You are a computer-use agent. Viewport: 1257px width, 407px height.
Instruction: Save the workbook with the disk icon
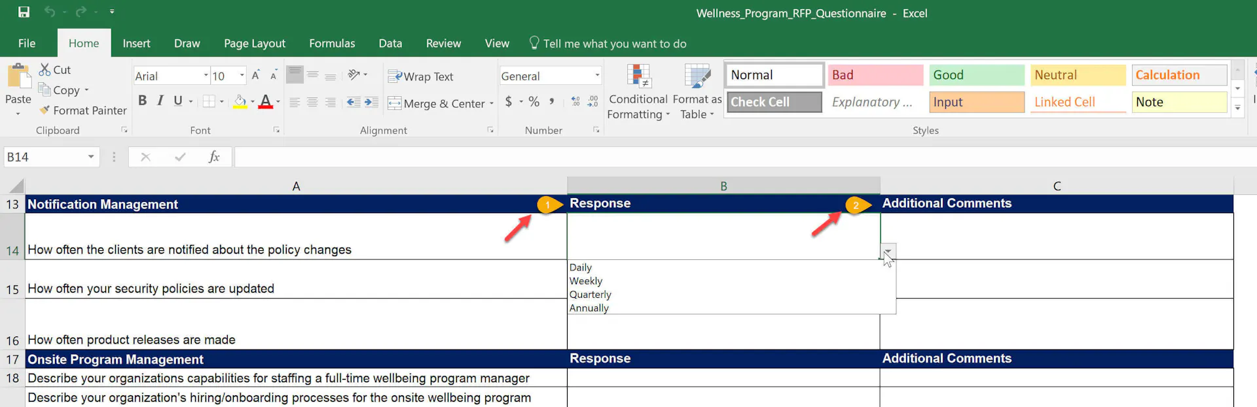(x=24, y=12)
